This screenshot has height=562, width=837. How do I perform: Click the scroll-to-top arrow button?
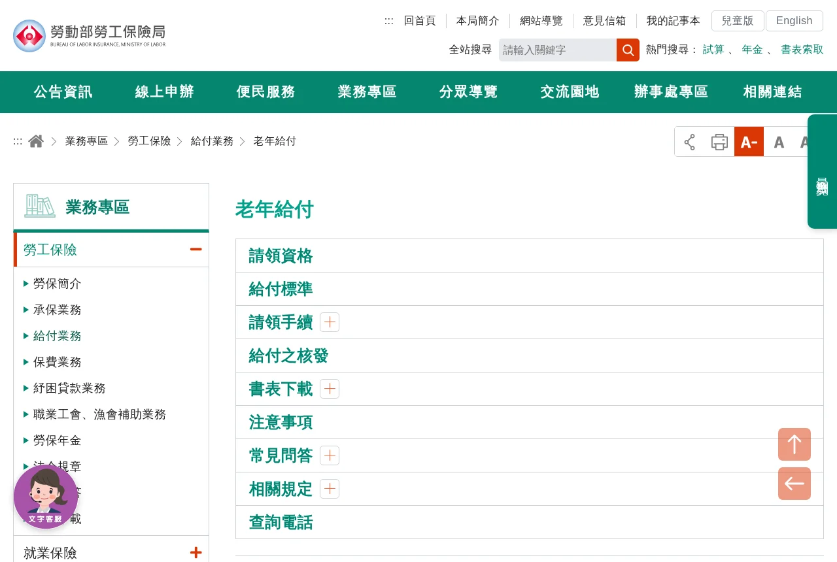pos(794,444)
